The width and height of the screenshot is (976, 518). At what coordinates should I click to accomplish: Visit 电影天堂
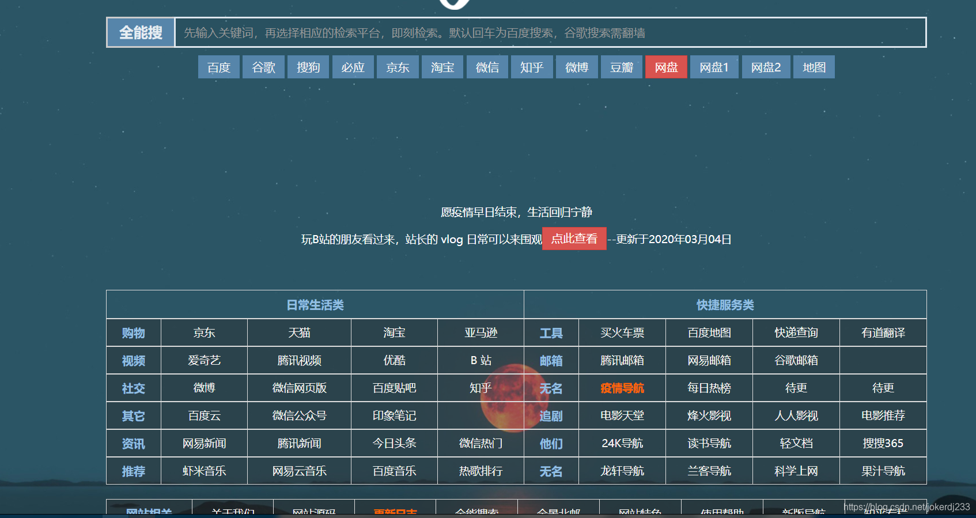pyautogui.click(x=622, y=415)
